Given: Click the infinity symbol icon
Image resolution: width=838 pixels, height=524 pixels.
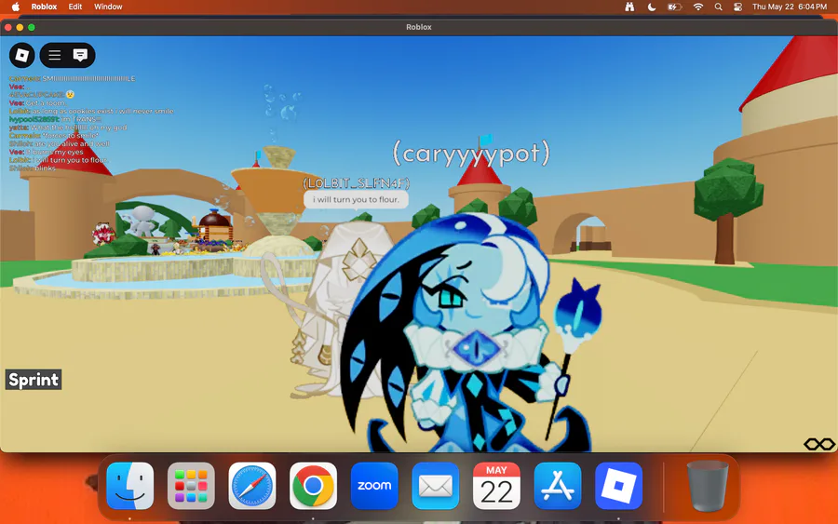Looking at the screenshot, I should coord(819,444).
